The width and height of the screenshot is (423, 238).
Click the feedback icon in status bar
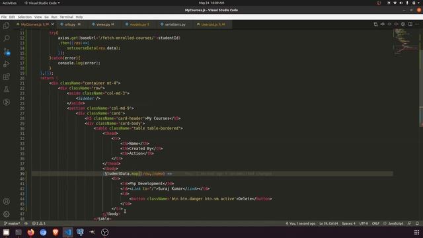pos(410,223)
